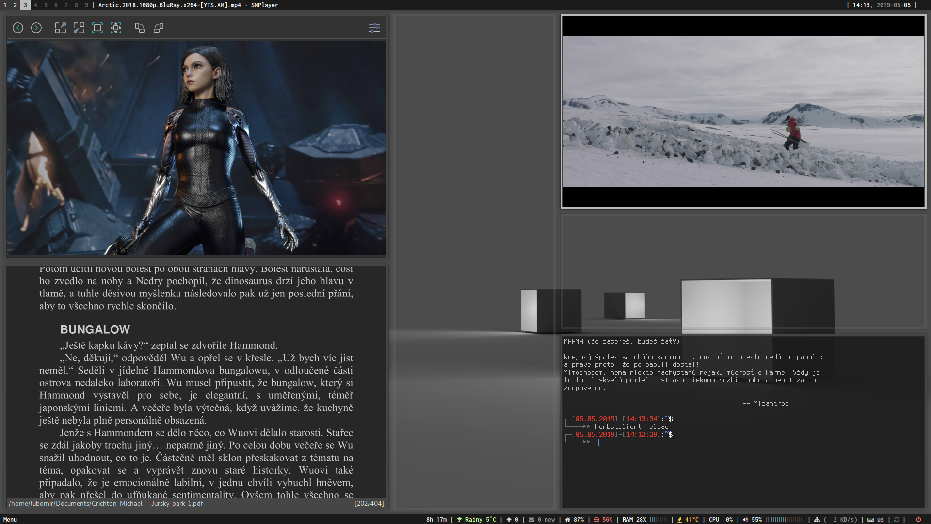Viewport: 931px width, 524px height.
Task: Click the PDF file path in reader status bar
Action: click(106, 503)
